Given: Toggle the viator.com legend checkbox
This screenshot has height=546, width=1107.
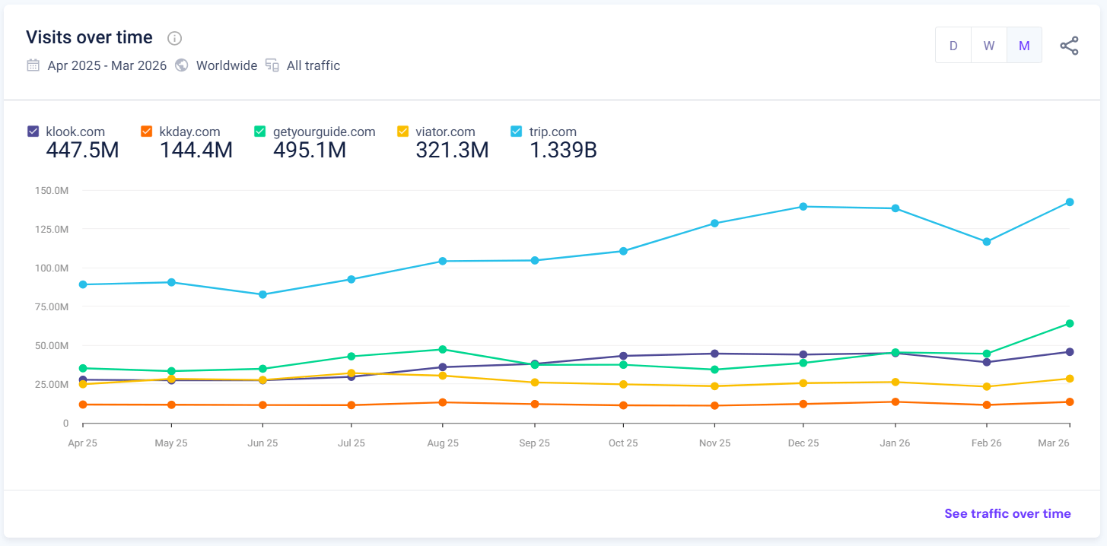Looking at the screenshot, I should [x=402, y=132].
